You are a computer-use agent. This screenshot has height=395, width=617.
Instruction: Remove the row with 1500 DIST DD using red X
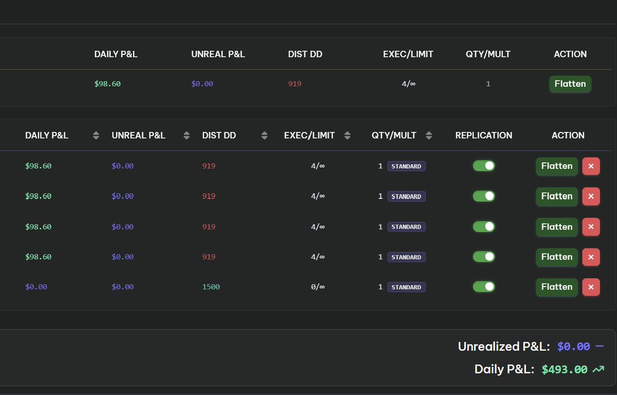591,287
